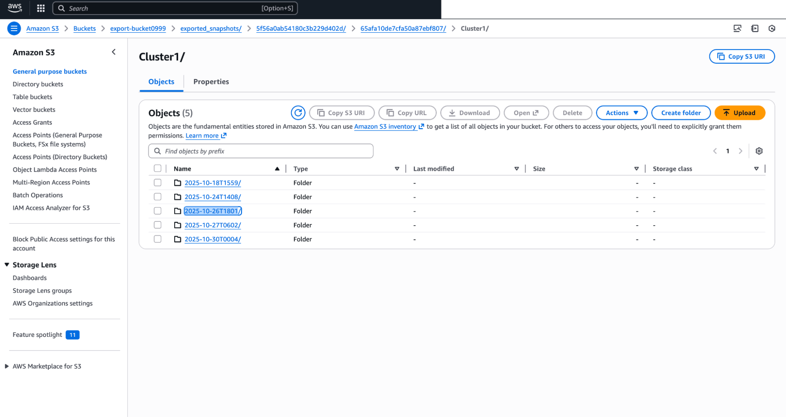Collapse the Storage Lens section
The width and height of the screenshot is (786, 417).
tap(7, 265)
